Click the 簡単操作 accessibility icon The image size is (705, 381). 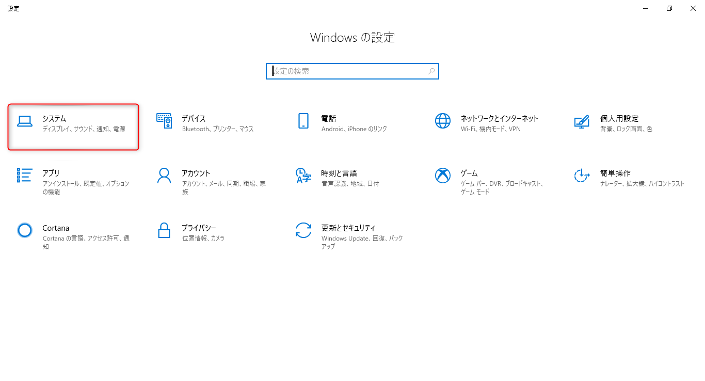click(x=582, y=176)
